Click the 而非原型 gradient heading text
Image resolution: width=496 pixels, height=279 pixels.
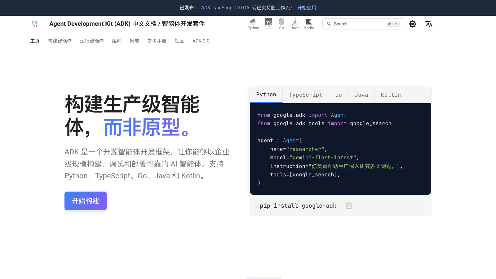click(146, 127)
